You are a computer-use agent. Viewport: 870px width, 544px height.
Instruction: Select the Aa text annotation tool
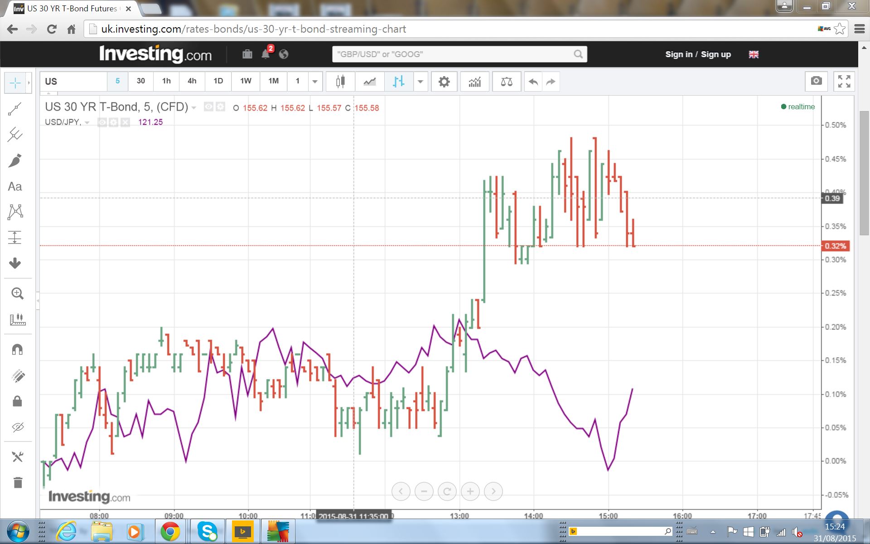[15, 186]
